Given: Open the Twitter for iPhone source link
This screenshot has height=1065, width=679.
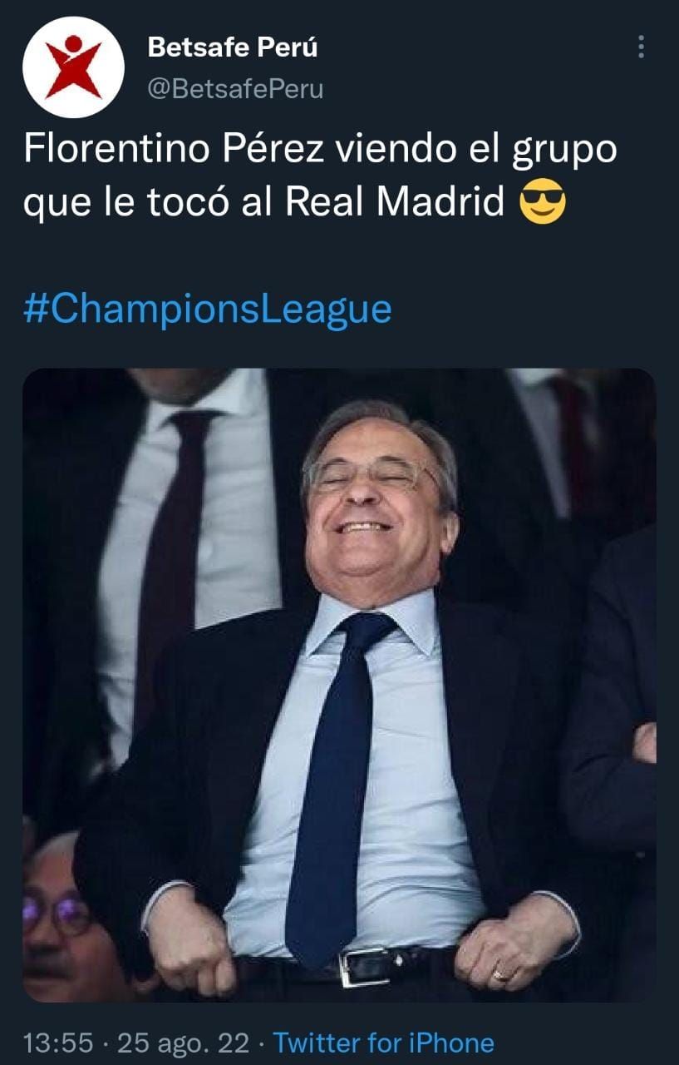Looking at the screenshot, I should click(x=384, y=1043).
